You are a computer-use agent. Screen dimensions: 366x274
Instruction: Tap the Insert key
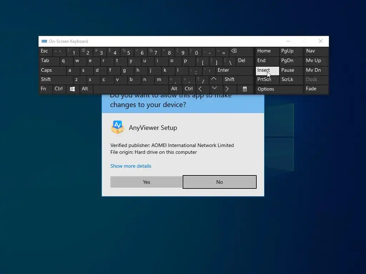pos(267,71)
